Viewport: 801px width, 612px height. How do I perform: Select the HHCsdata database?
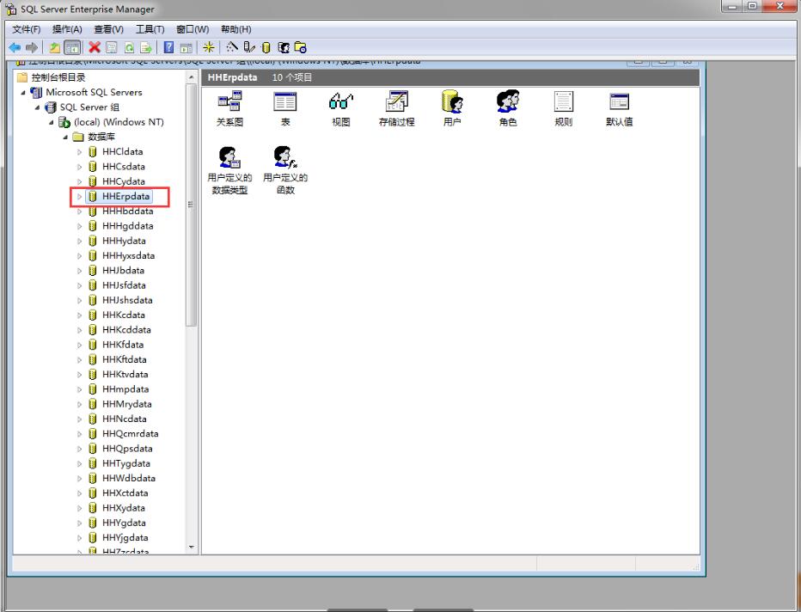click(x=124, y=167)
